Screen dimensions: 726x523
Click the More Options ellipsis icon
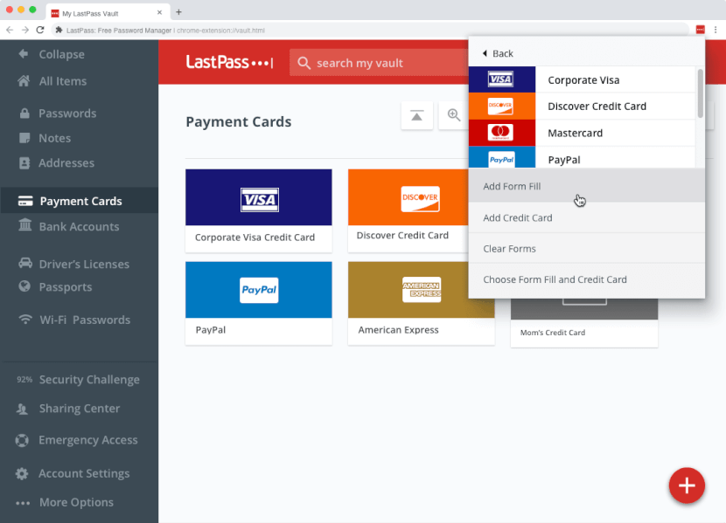pyautogui.click(x=23, y=503)
